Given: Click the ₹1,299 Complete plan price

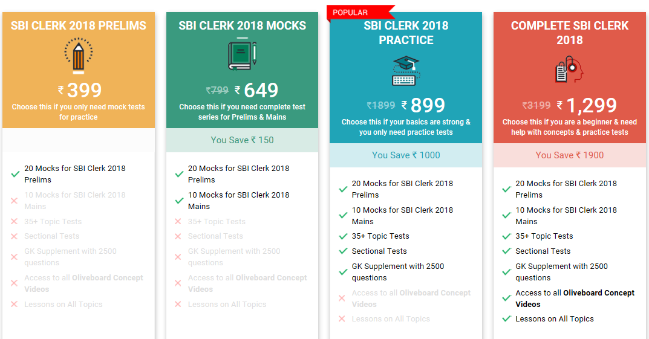Looking at the screenshot, I should pyautogui.click(x=587, y=106).
